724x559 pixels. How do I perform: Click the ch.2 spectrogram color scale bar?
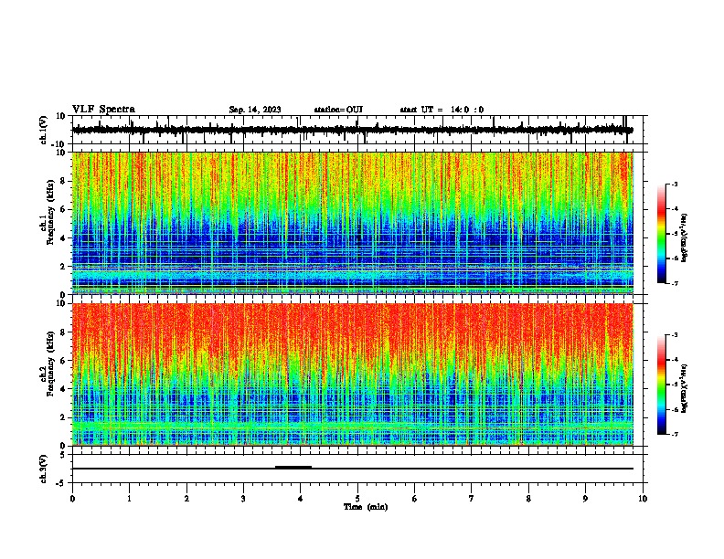tap(662, 385)
